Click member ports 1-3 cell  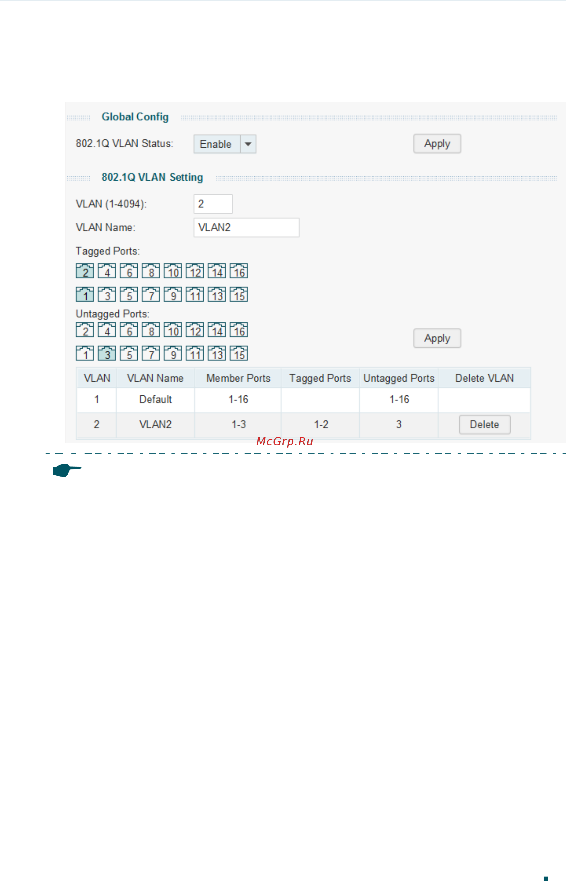click(x=238, y=425)
